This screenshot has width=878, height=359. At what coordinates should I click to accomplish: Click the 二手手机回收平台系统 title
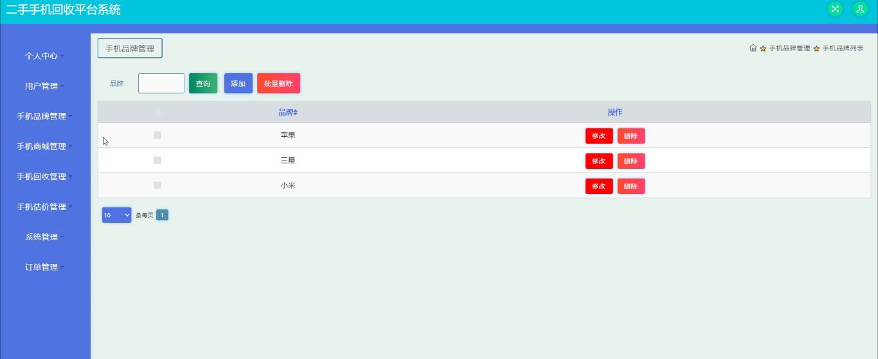[x=63, y=10]
